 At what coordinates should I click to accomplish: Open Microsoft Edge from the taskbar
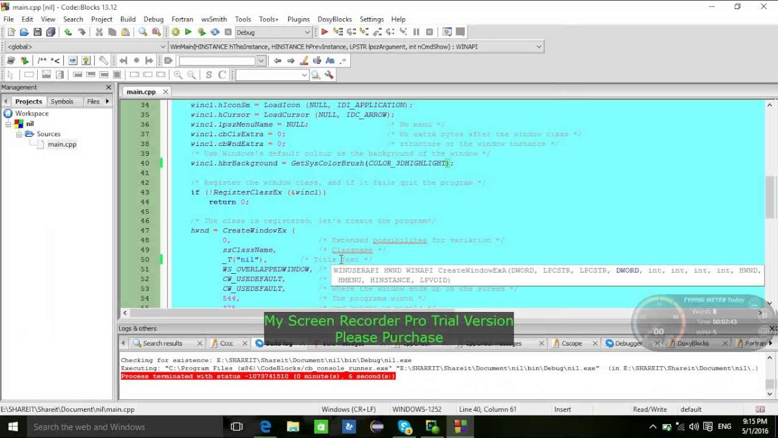(x=265, y=427)
